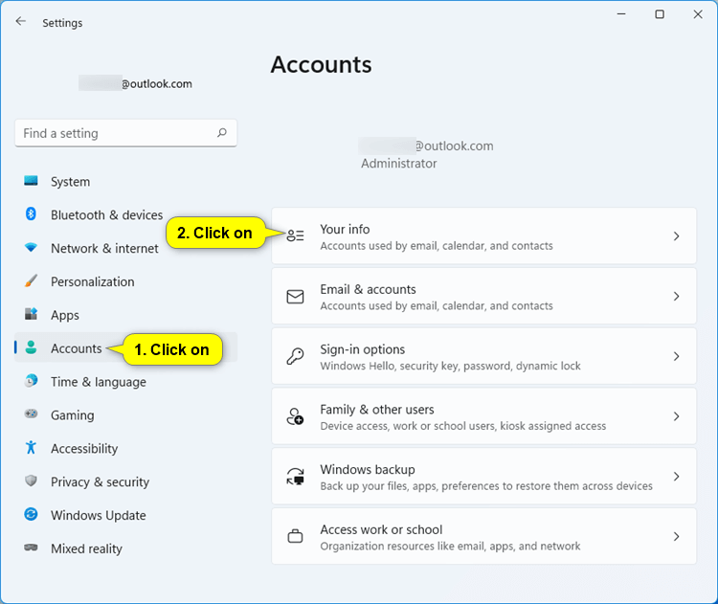This screenshot has width=718, height=604.
Task: Expand Family & other users chevron
Action: pyautogui.click(x=676, y=416)
